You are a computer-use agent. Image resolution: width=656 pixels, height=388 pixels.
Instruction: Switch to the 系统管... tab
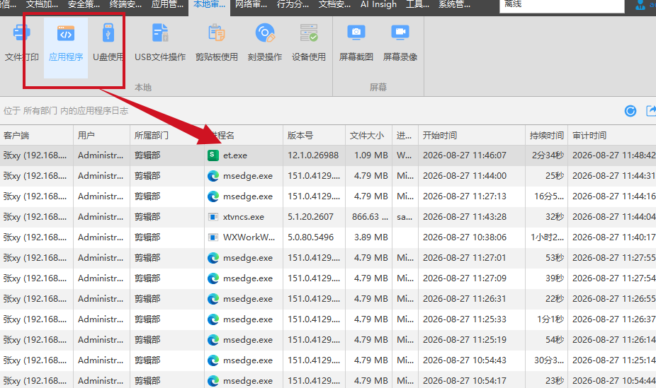(454, 4)
